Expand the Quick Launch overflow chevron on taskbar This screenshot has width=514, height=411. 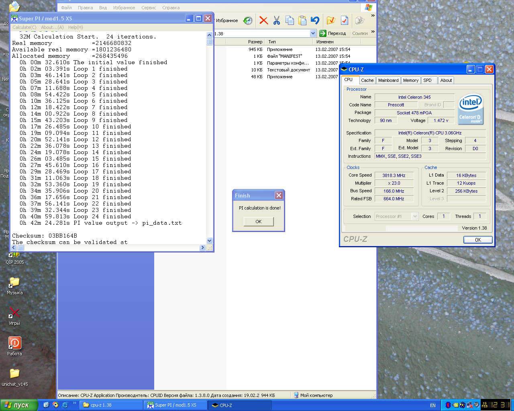[x=74, y=403]
